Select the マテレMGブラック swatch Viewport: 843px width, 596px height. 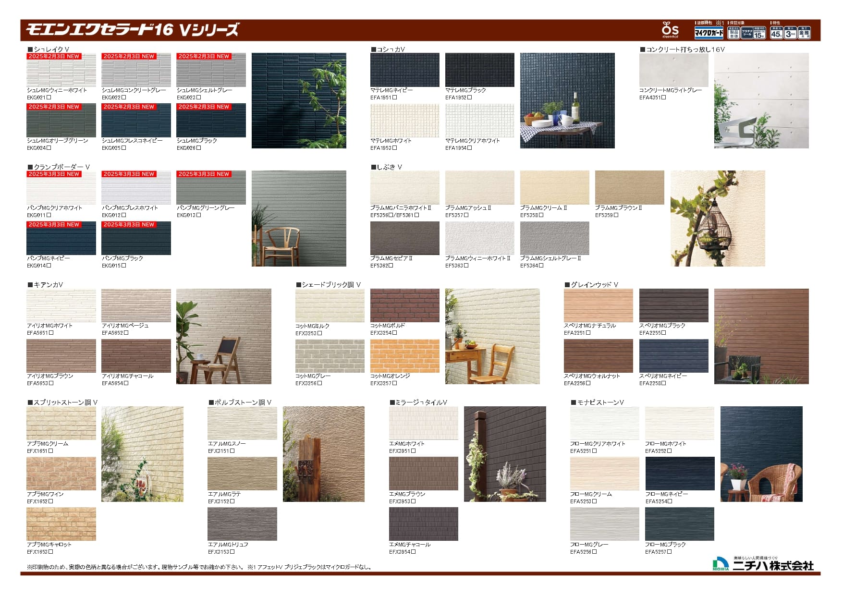(x=479, y=70)
